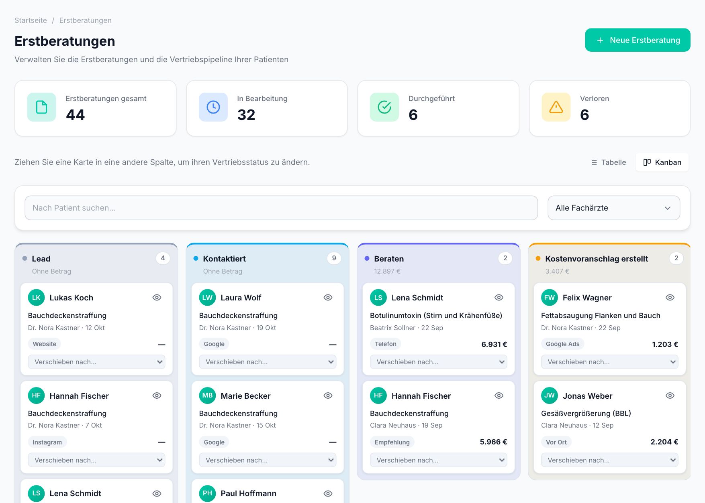Click the clock icon for In Bearbeitung
The height and width of the screenshot is (503, 705).
pyautogui.click(x=213, y=107)
